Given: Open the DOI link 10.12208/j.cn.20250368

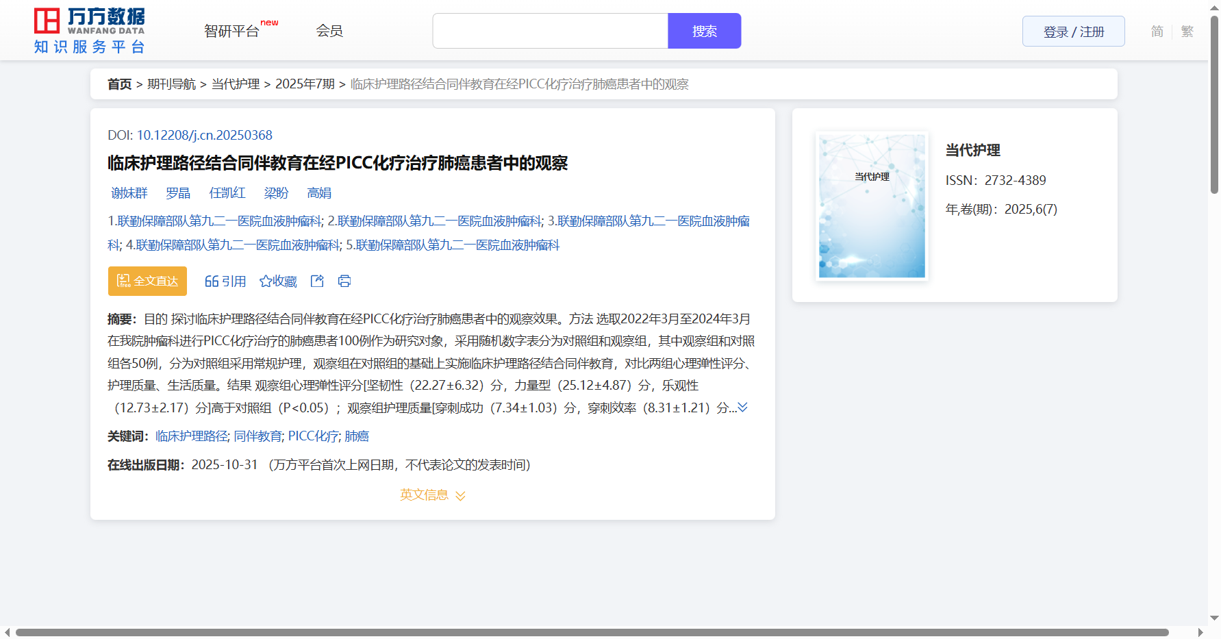Looking at the screenshot, I should pos(204,135).
